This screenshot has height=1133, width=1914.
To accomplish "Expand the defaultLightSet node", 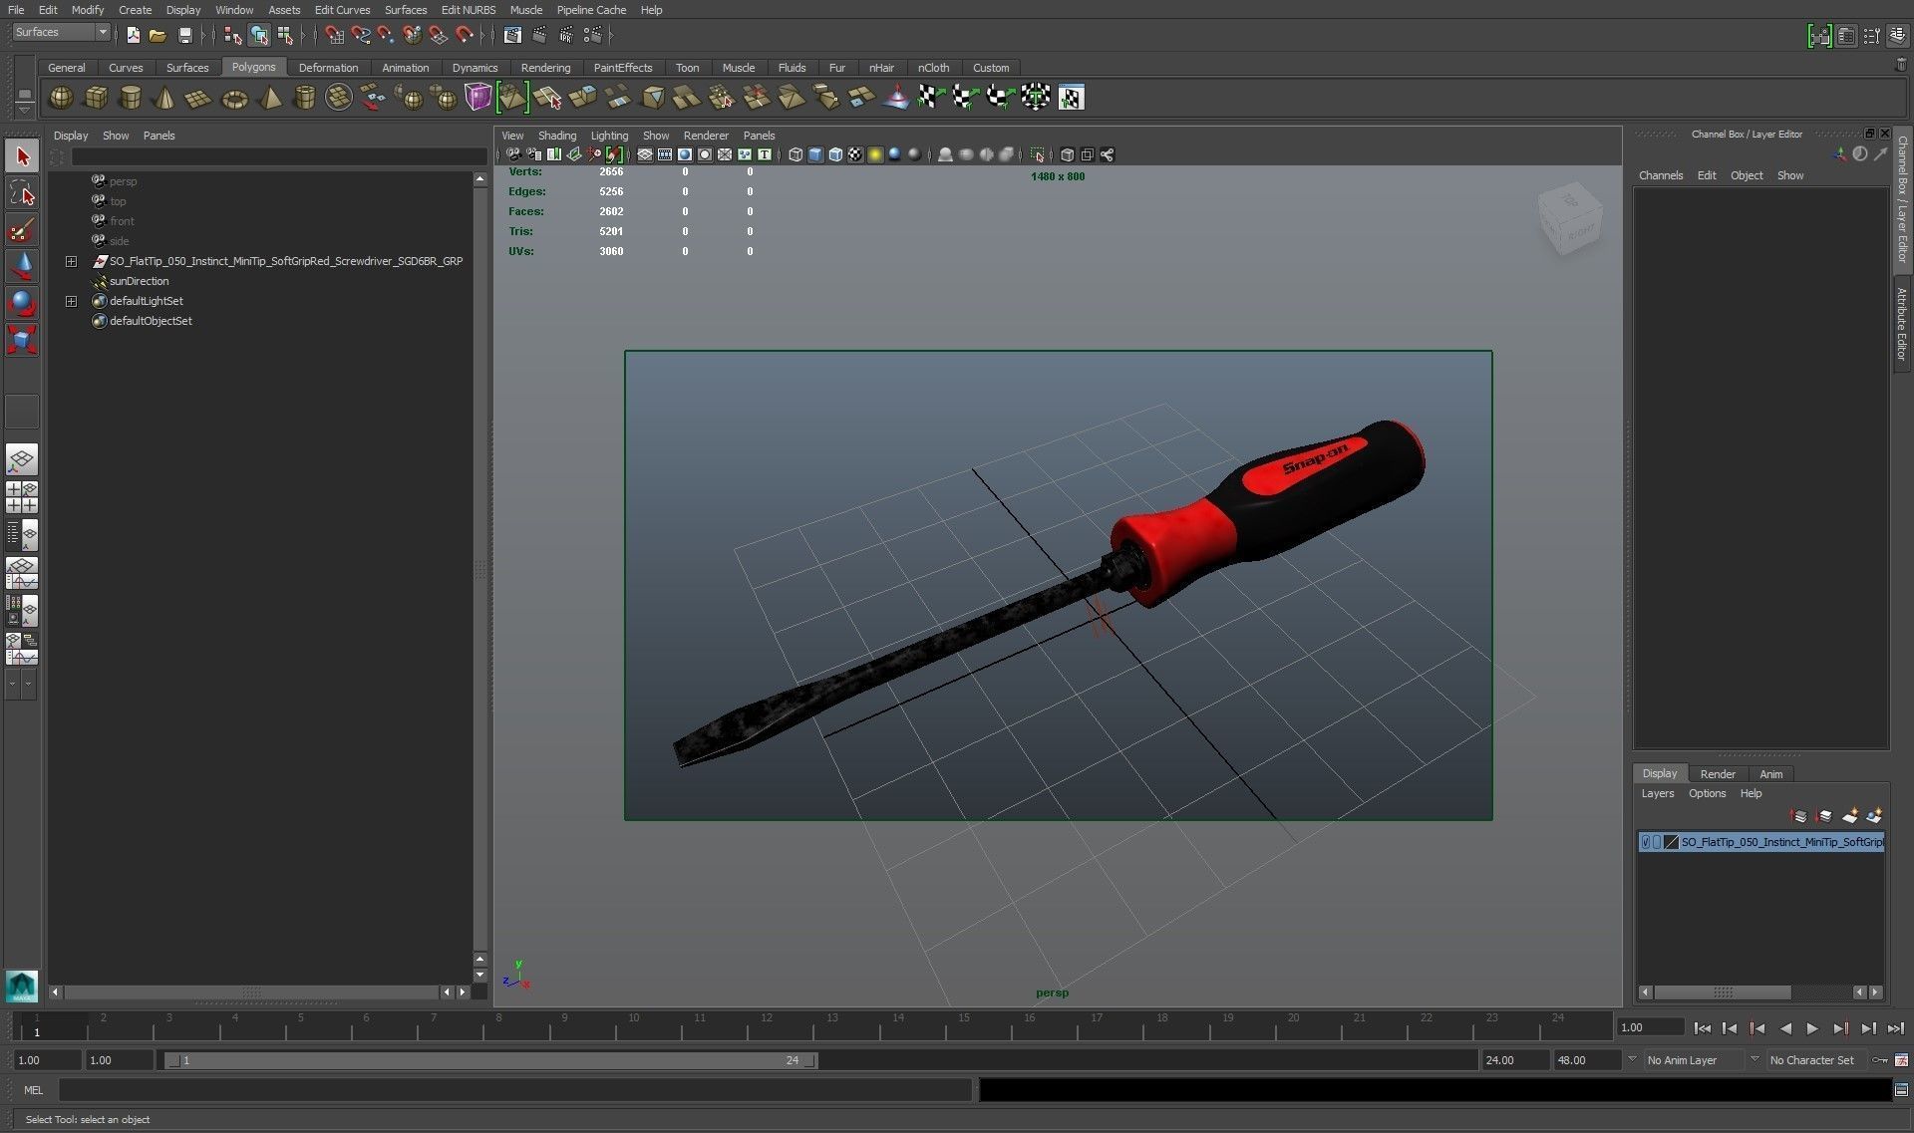I will point(71,301).
